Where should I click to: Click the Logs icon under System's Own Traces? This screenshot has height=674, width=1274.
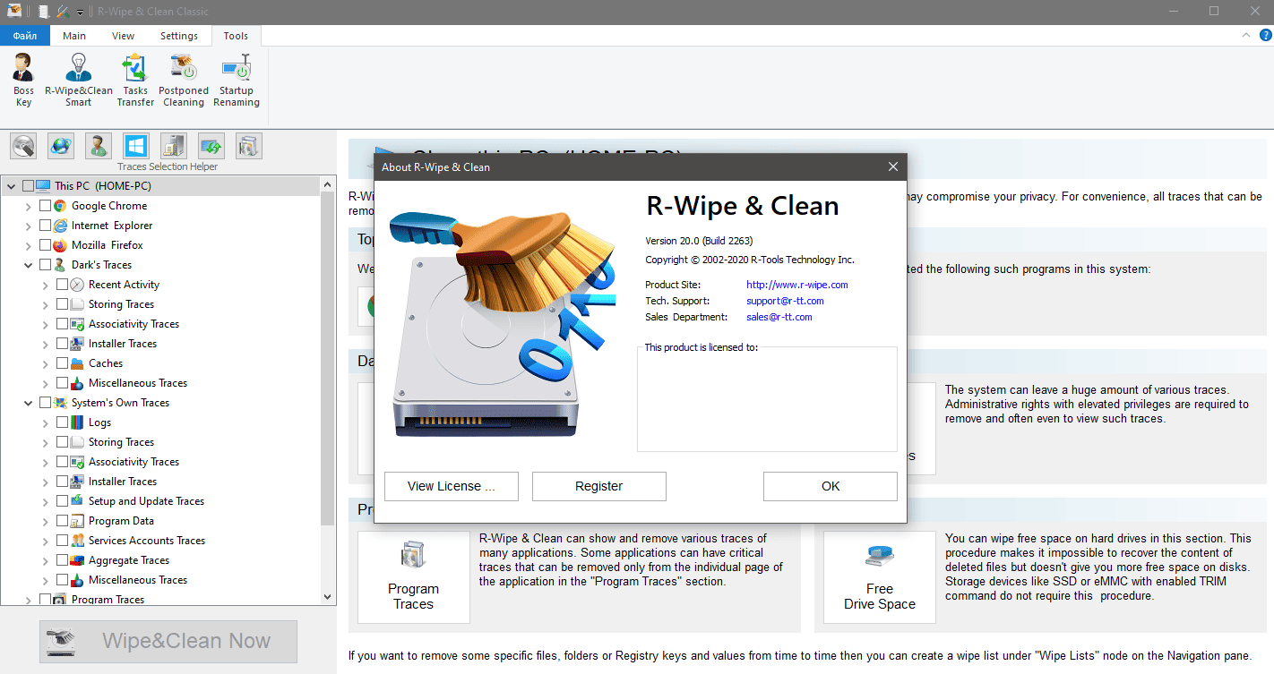pyautogui.click(x=77, y=422)
